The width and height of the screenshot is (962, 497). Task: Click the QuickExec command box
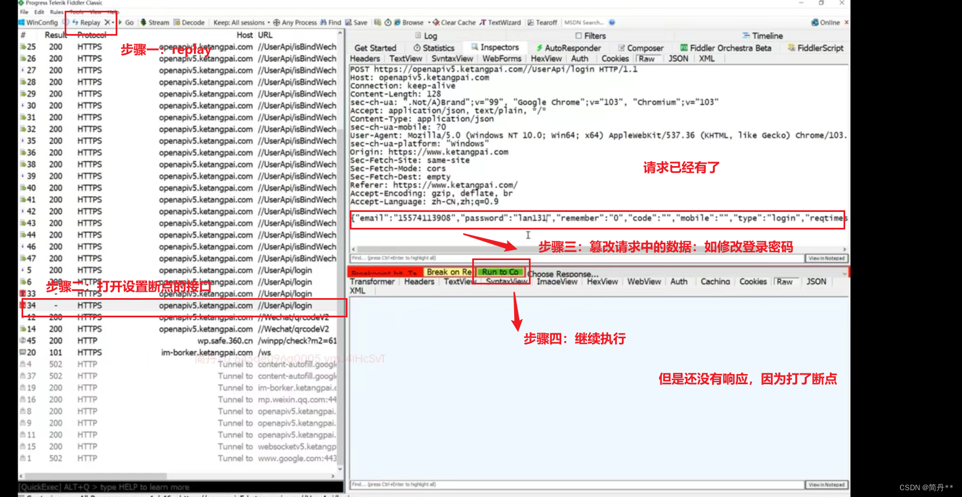(181, 487)
